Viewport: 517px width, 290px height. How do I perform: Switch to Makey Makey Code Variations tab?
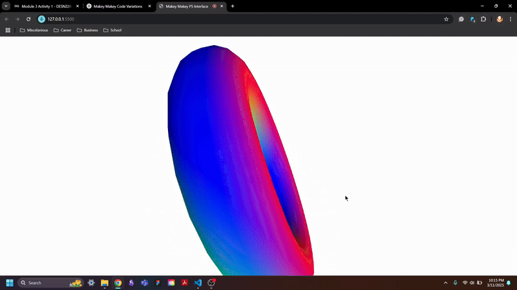point(118,6)
